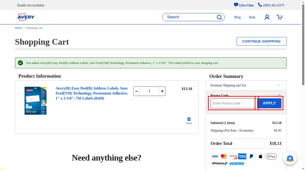Click the Venmo logo

(x=236, y=163)
